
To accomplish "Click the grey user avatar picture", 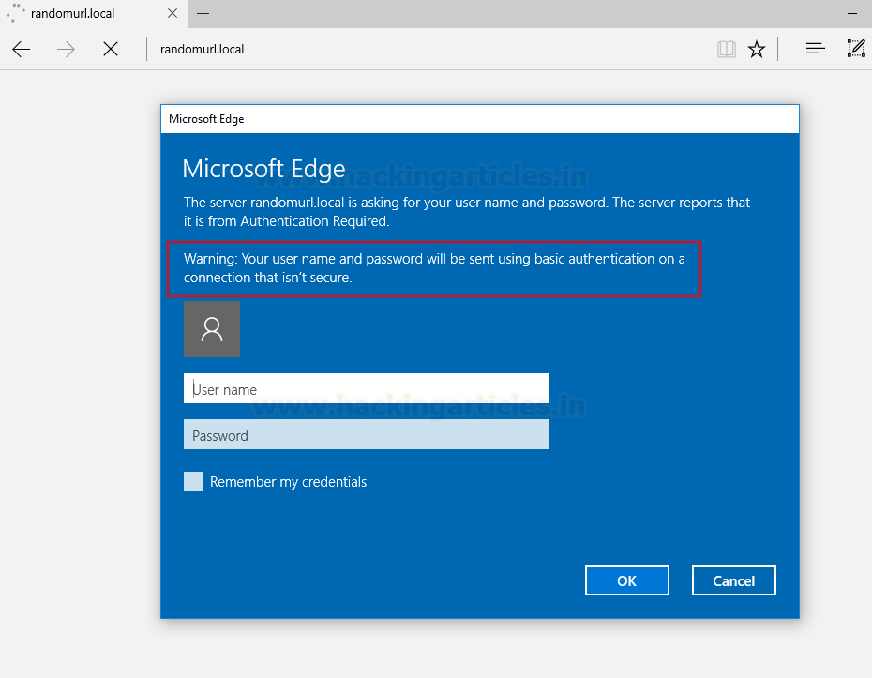I will coord(212,329).
